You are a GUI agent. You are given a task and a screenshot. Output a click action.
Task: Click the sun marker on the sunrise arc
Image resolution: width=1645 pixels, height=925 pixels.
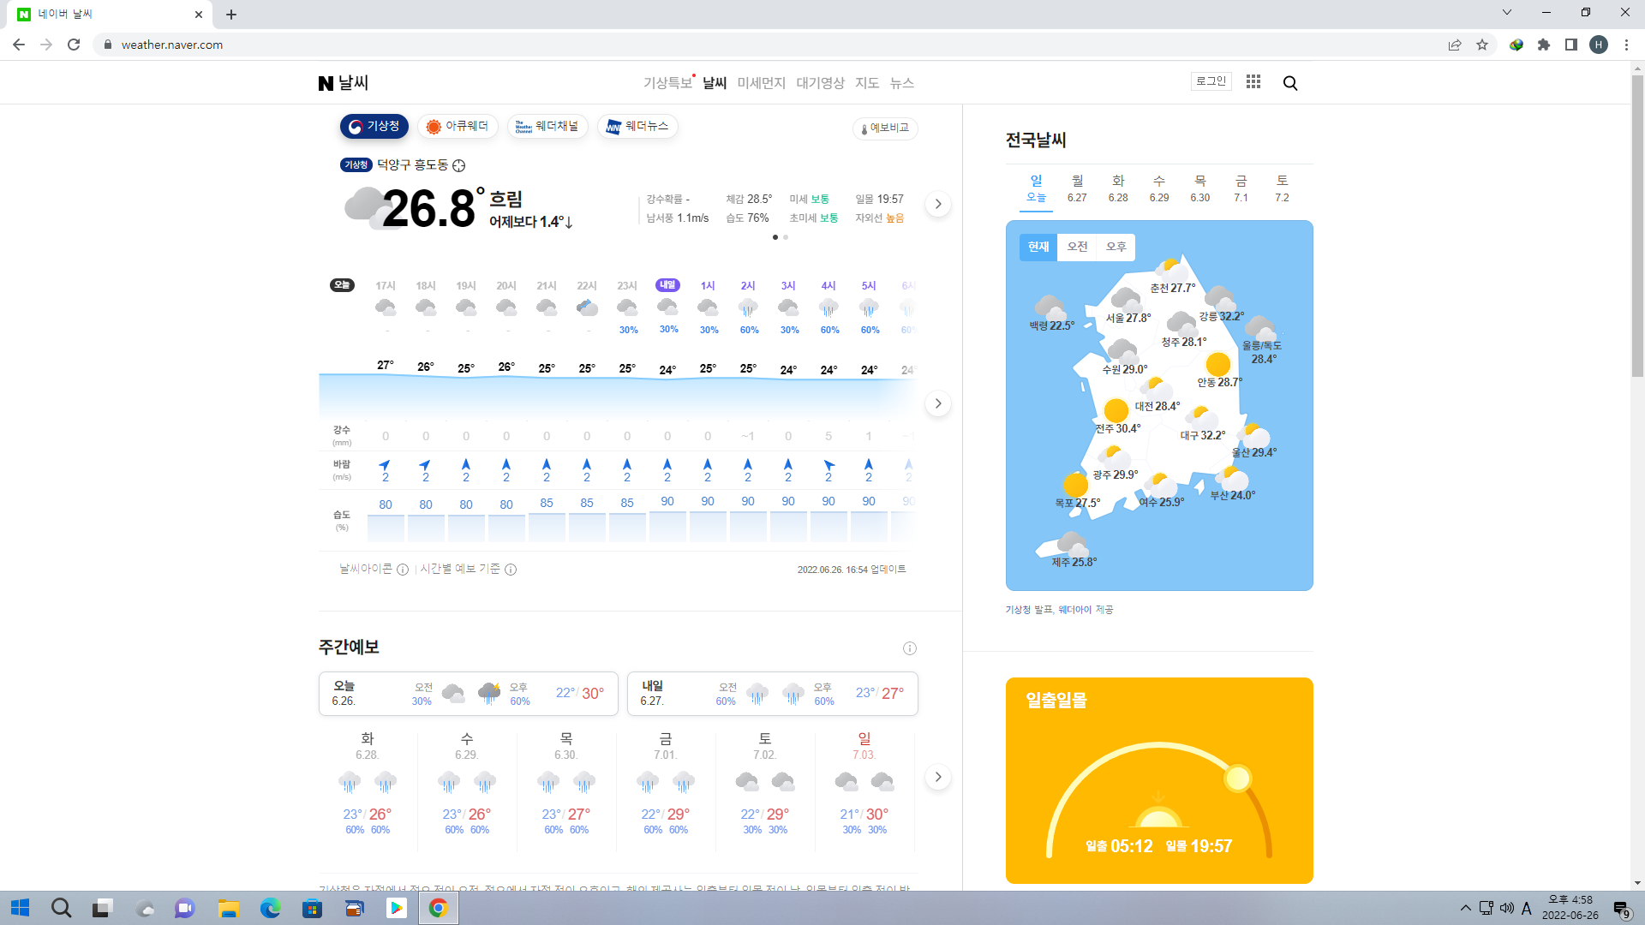(x=1237, y=778)
